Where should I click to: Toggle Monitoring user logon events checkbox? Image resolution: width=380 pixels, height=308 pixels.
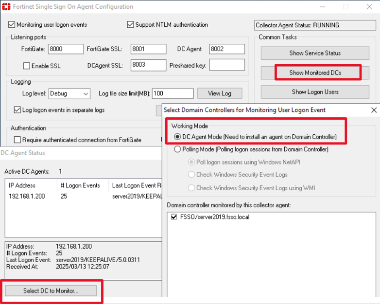[x=12, y=24]
